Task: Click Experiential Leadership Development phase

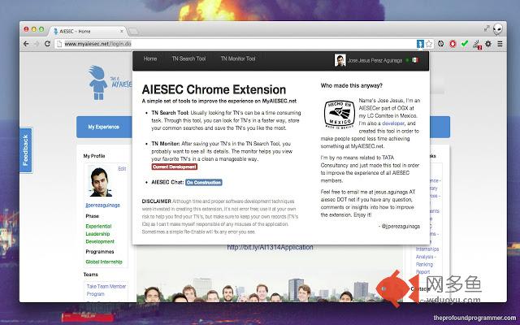Action: [100, 234]
